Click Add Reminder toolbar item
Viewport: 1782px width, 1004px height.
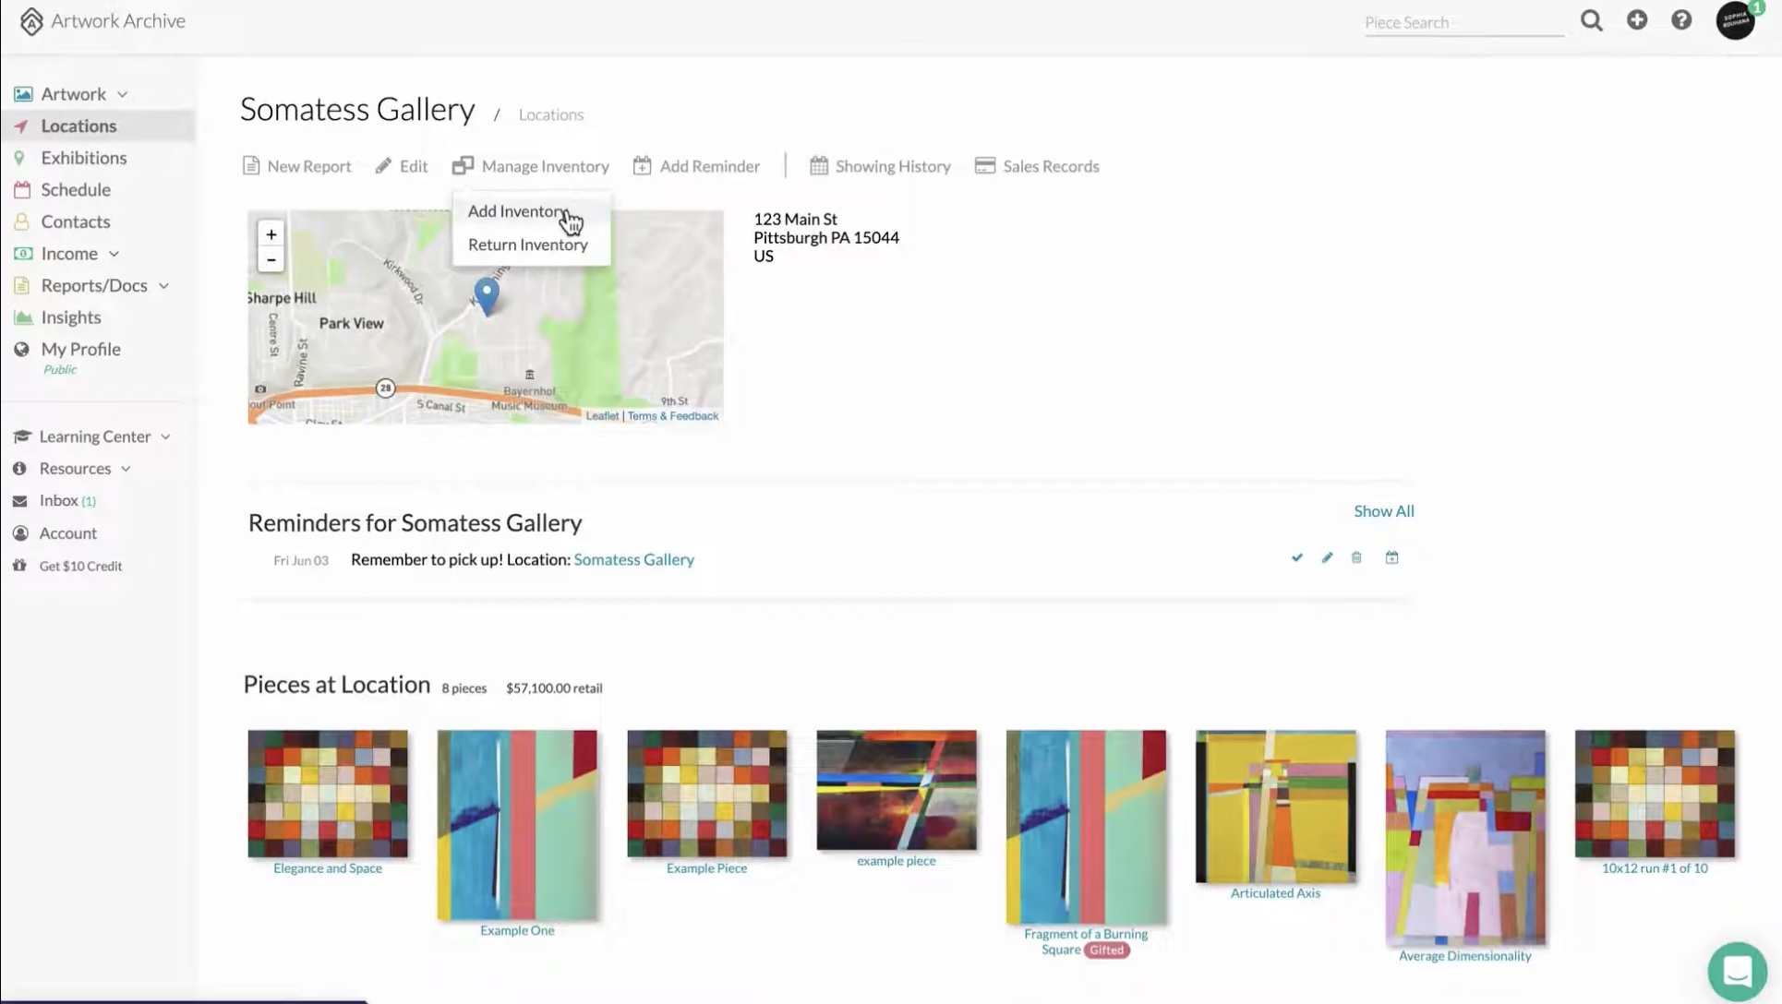[x=697, y=166]
